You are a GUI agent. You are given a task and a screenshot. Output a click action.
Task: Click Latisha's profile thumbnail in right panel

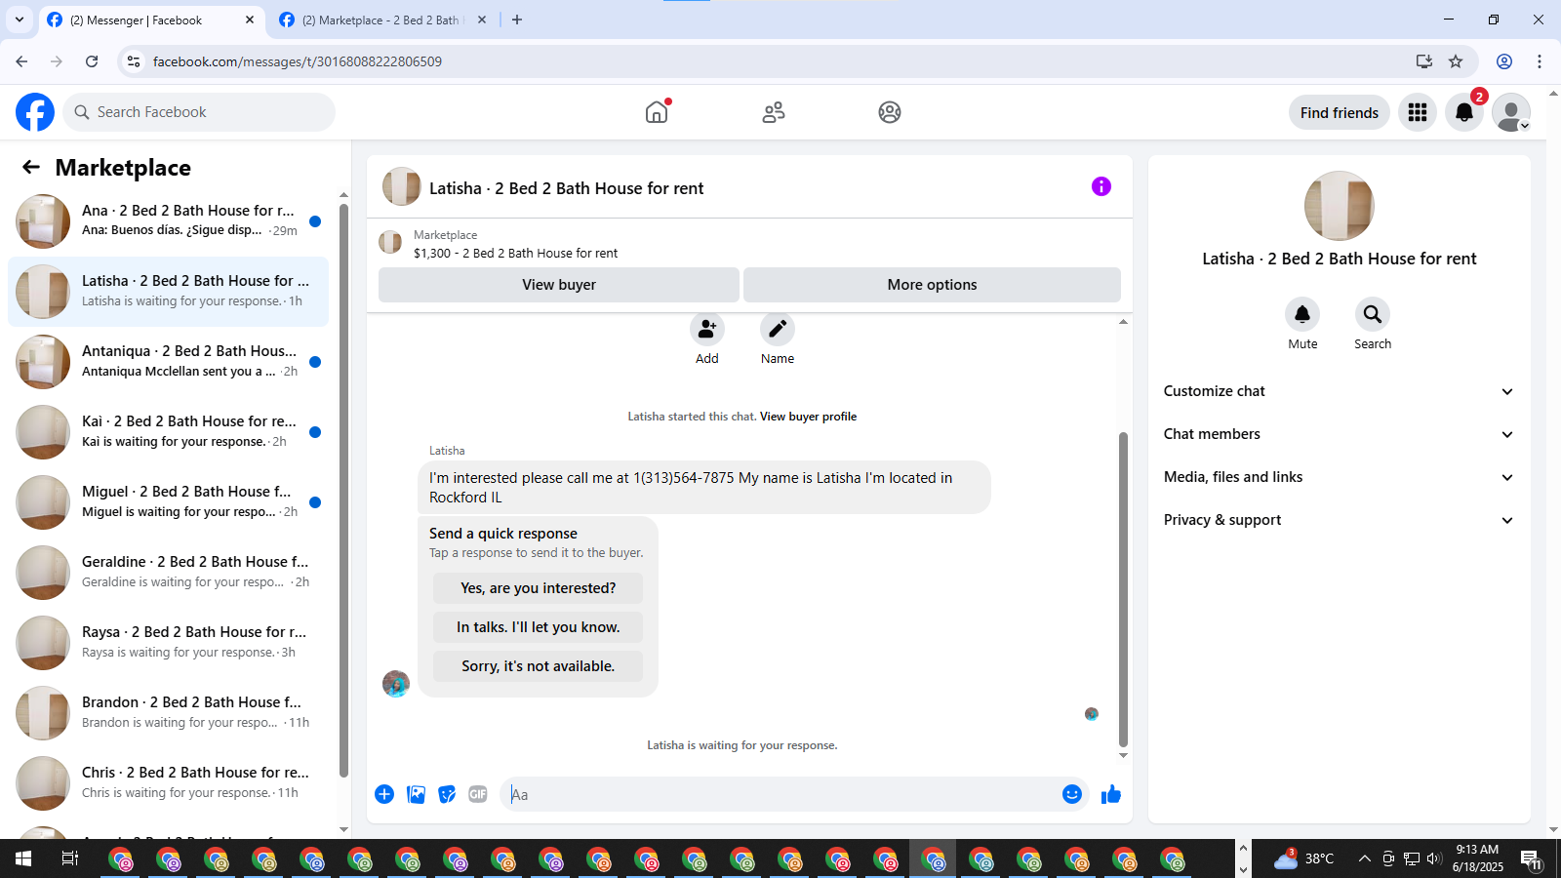1339,206
